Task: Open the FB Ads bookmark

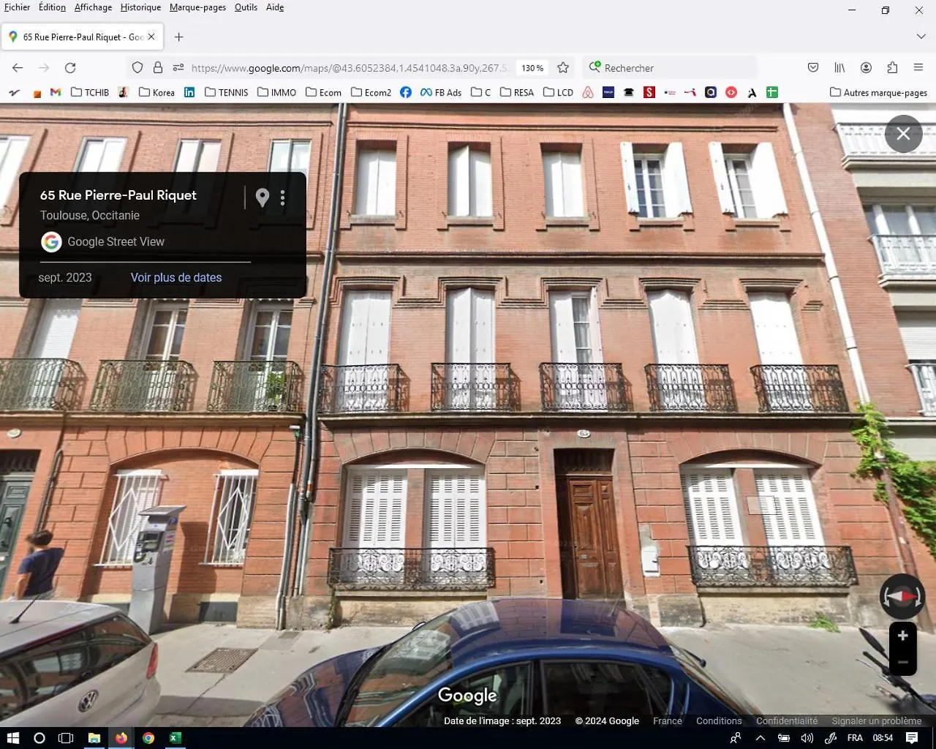Action: (x=441, y=92)
